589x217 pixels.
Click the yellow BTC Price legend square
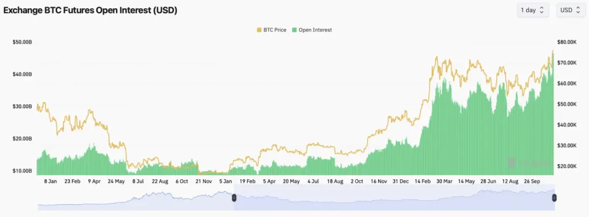pos(259,30)
